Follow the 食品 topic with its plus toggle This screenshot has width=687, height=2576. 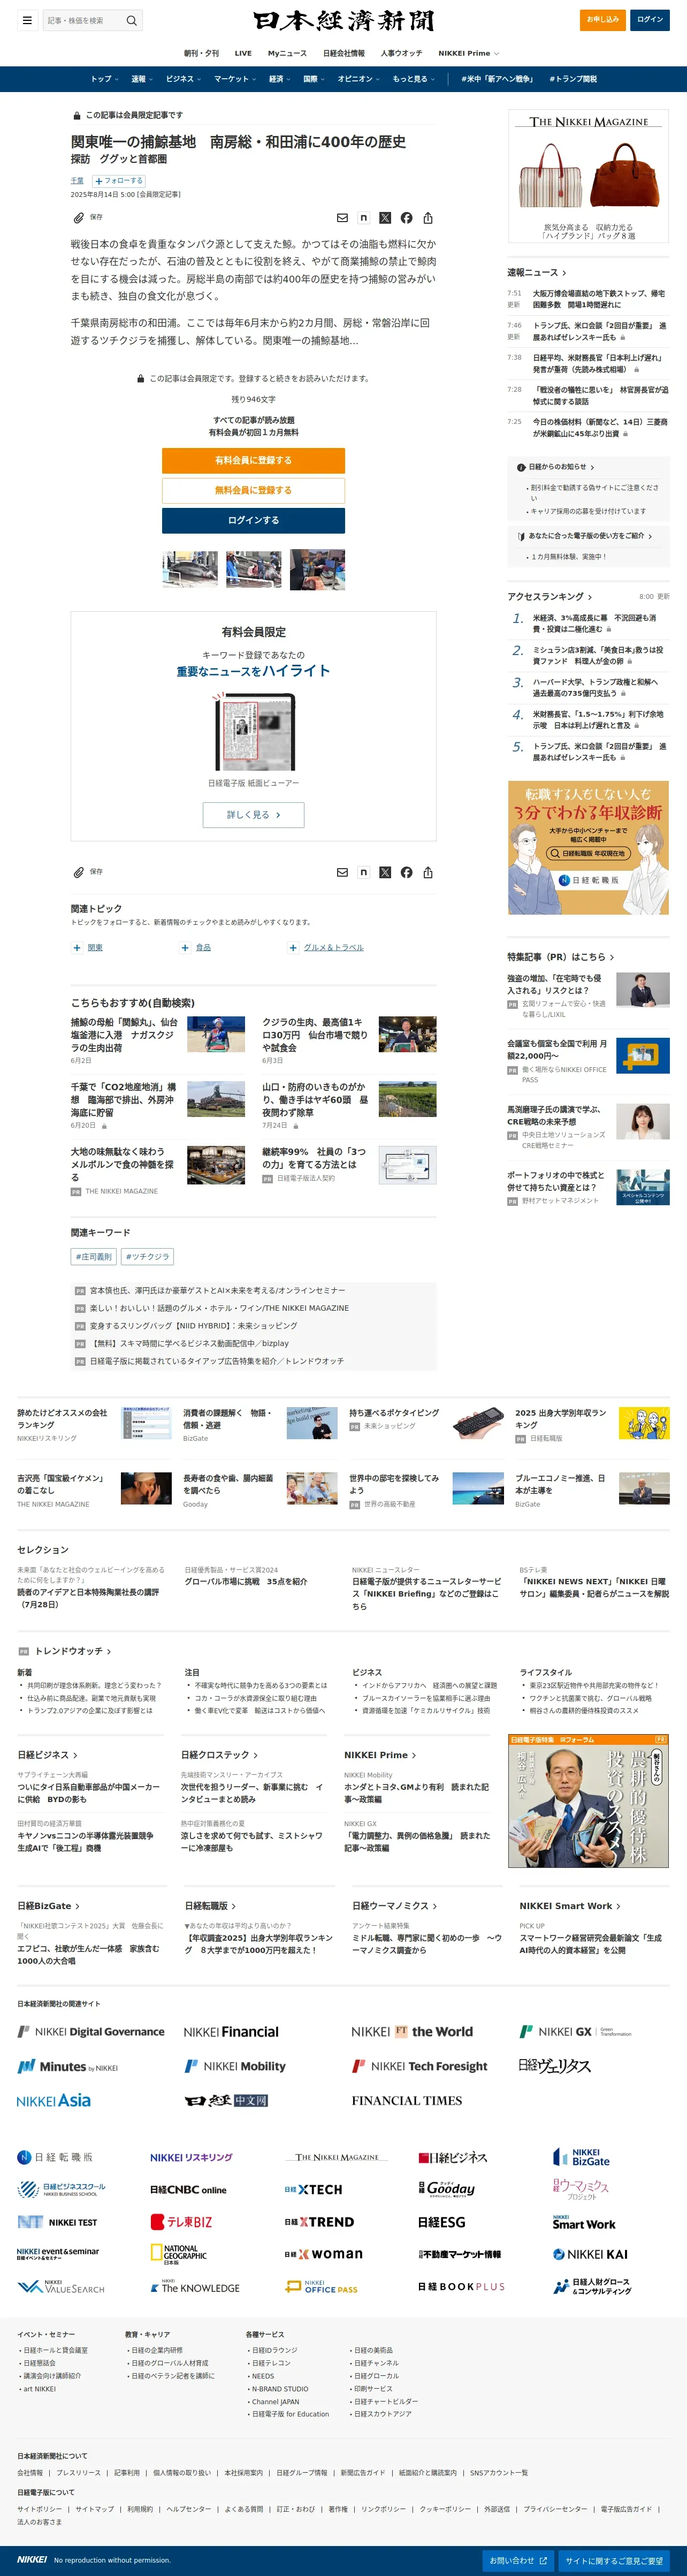point(185,948)
